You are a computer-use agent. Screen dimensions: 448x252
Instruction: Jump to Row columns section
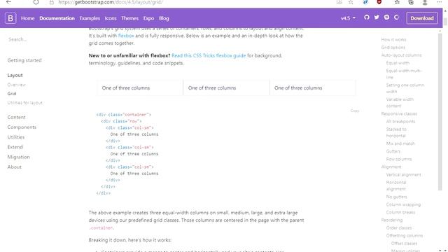398,159
